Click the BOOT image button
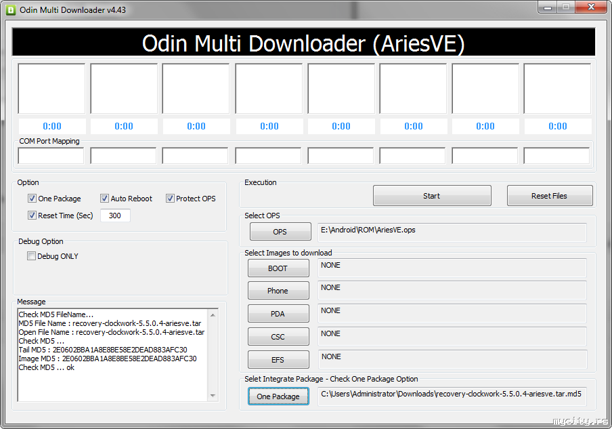Screen dimensions: 612x429 point(278,268)
